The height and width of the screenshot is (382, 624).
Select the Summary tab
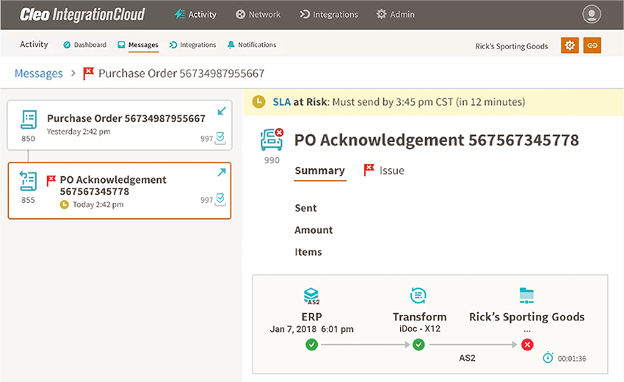point(319,171)
